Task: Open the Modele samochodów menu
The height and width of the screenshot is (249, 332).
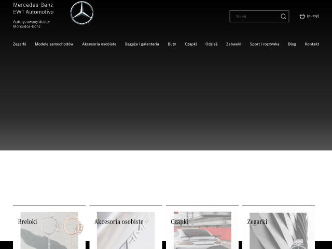Action: point(54,44)
